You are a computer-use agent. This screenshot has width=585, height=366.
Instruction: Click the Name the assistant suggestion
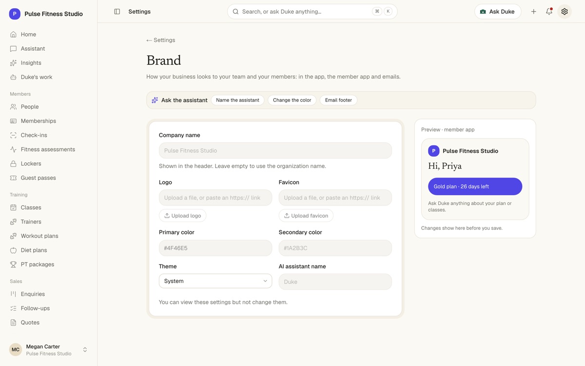pyautogui.click(x=237, y=100)
